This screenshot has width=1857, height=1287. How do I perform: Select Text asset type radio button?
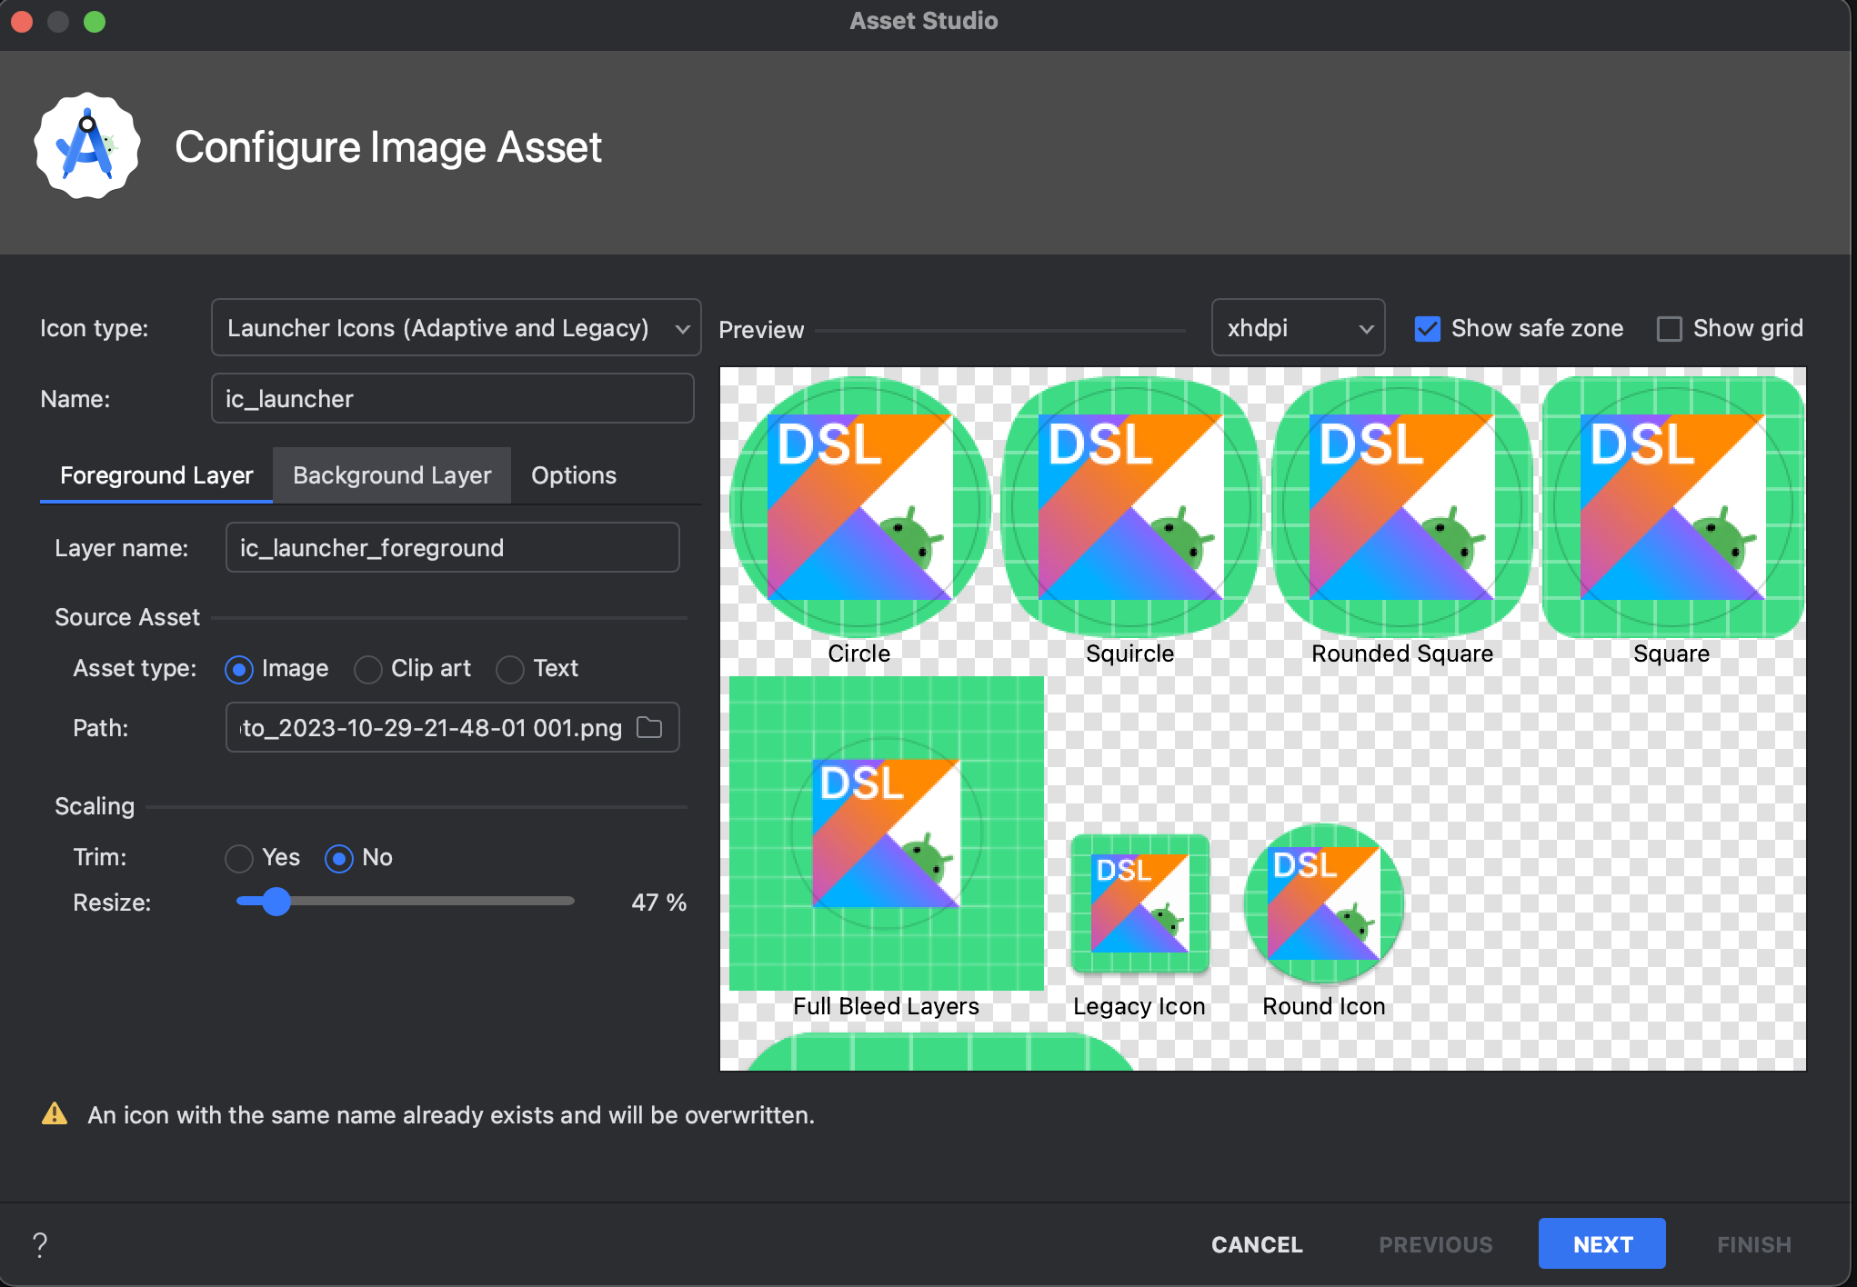click(x=510, y=670)
